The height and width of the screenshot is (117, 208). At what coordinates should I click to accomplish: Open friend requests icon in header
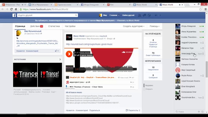(139, 15)
